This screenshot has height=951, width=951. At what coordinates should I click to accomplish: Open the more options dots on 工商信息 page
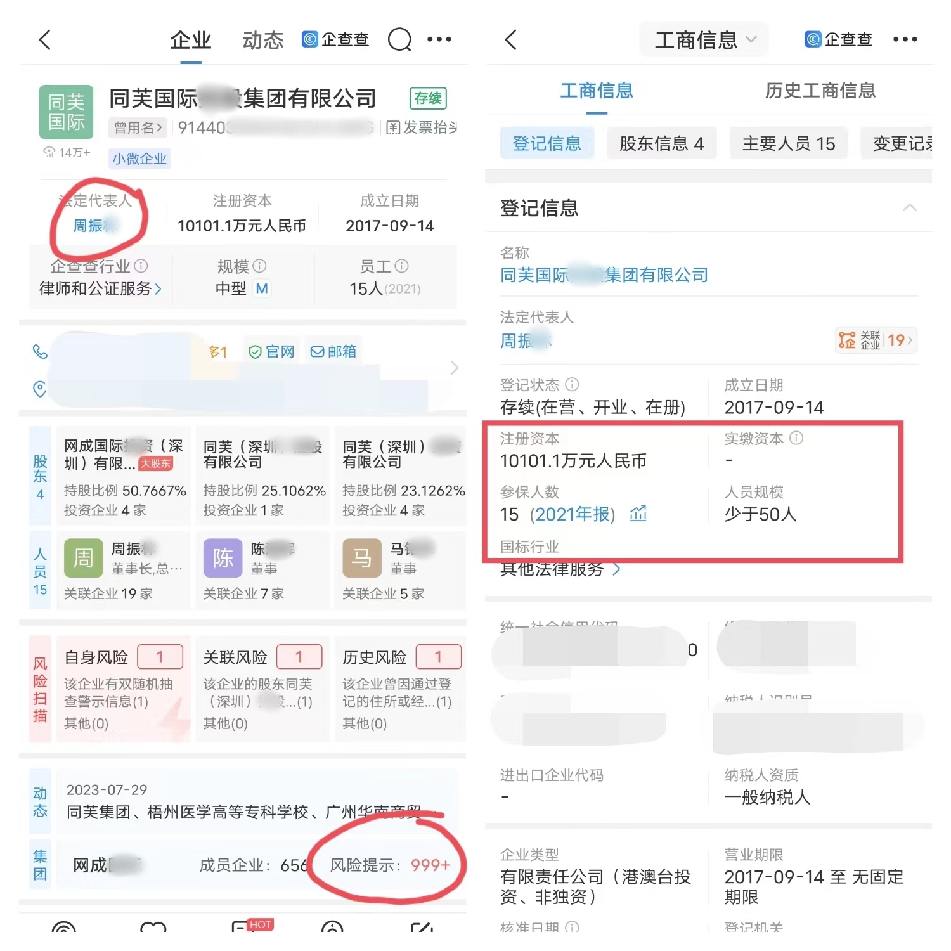point(905,39)
